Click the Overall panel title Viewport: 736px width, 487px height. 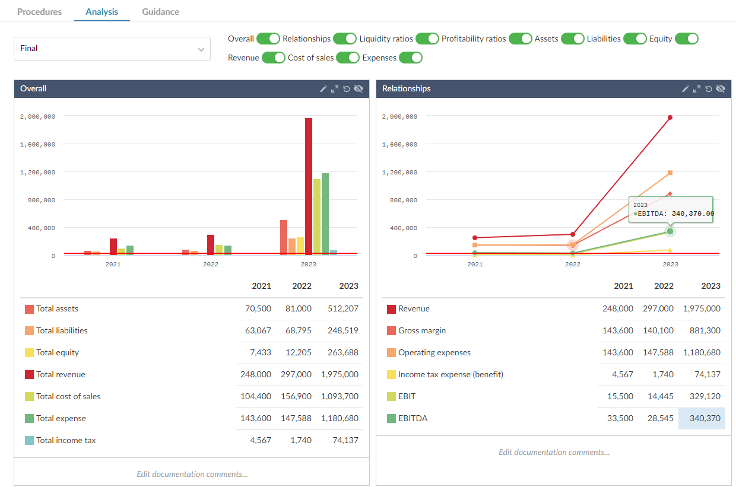[x=33, y=89]
